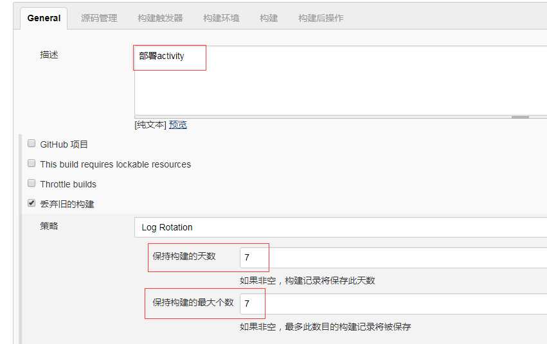This screenshot has height=344, width=547.
Task: Open the Log Rotation strategy dropdown
Action: 341,227
